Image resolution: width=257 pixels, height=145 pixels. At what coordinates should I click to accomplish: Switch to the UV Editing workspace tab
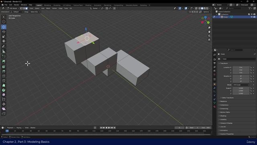[67, 5]
